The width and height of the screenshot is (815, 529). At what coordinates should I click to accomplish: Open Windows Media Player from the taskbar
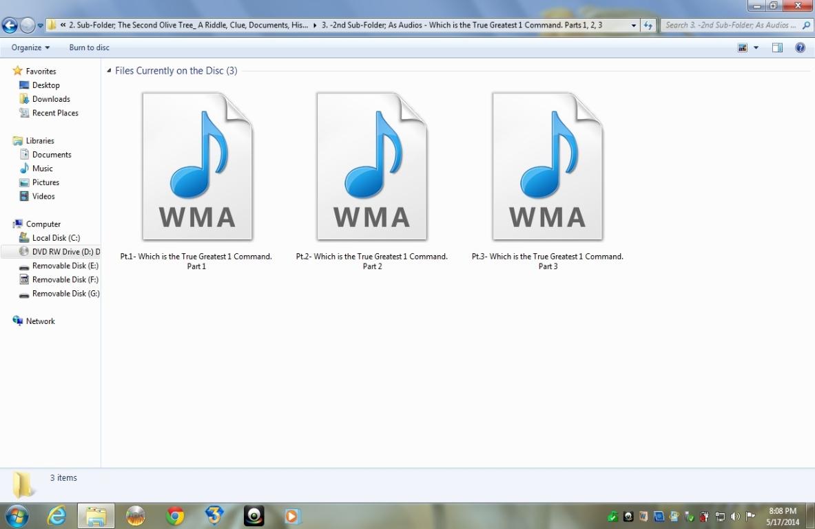pos(292,516)
